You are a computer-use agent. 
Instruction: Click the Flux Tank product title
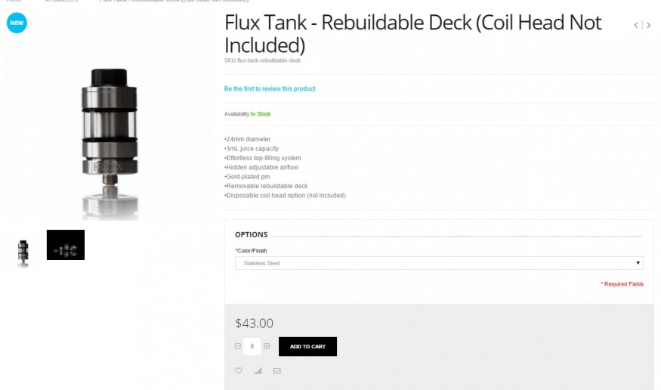coord(413,34)
